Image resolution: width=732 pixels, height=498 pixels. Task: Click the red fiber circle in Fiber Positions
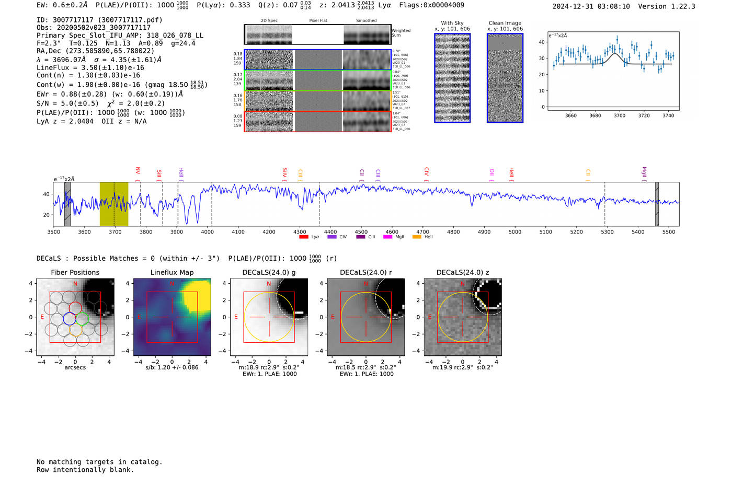pyautogui.click(x=75, y=307)
